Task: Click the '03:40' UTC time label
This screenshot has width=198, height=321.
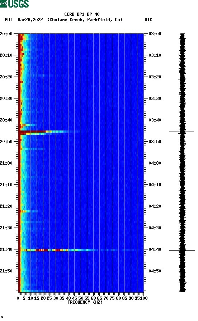Action: pyautogui.click(x=155, y=120)
